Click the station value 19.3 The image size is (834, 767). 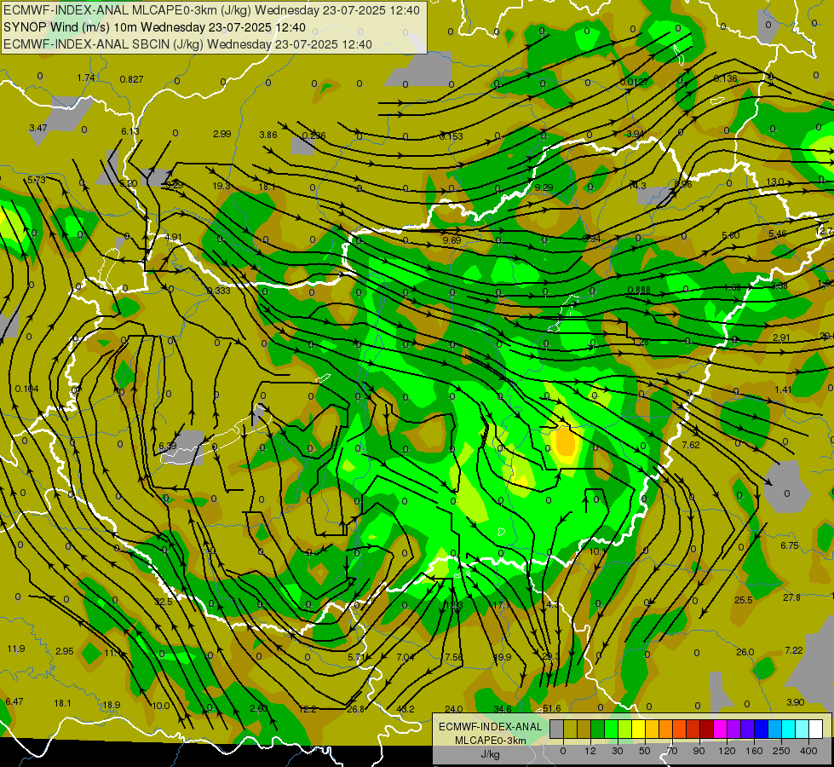[x=221, y=186]
